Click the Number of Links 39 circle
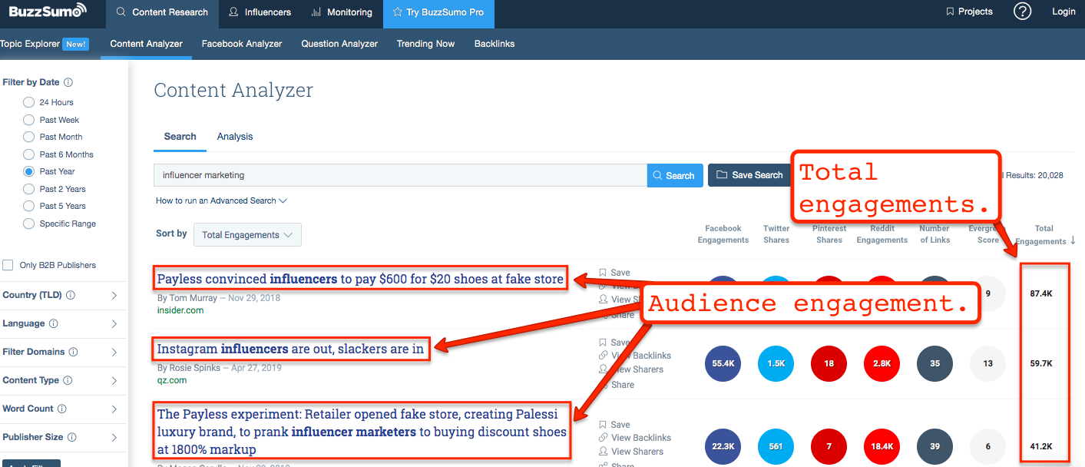The height and width of the screenshot is (467, 1085). coord(934,445)
